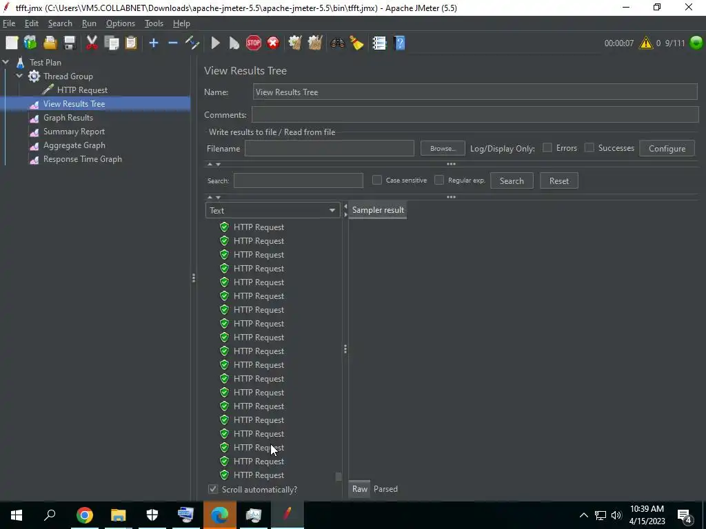706x529 pixels.
Task: Open the Run menu
Action: click(x=89, y=23)
